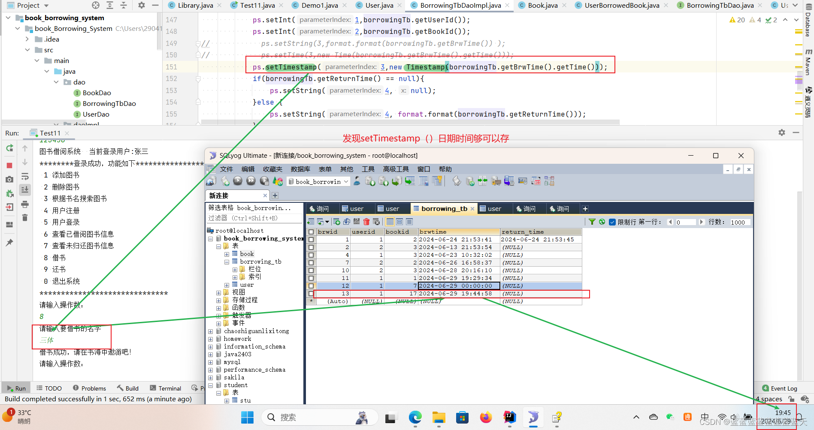Open the Terminal tool window
This screenshot has height=430, width=814.
[x=166, y=388]
